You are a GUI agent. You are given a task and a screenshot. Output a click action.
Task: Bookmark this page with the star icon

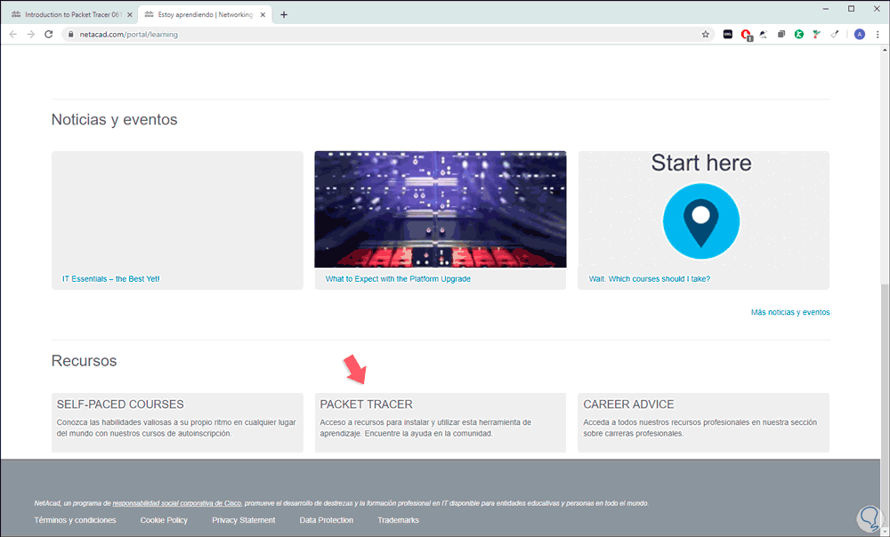[706, 34]
